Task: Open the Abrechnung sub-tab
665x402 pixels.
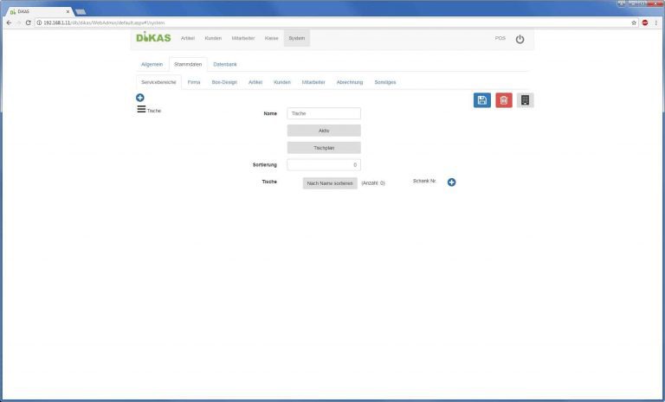Action: click(350, 82)
